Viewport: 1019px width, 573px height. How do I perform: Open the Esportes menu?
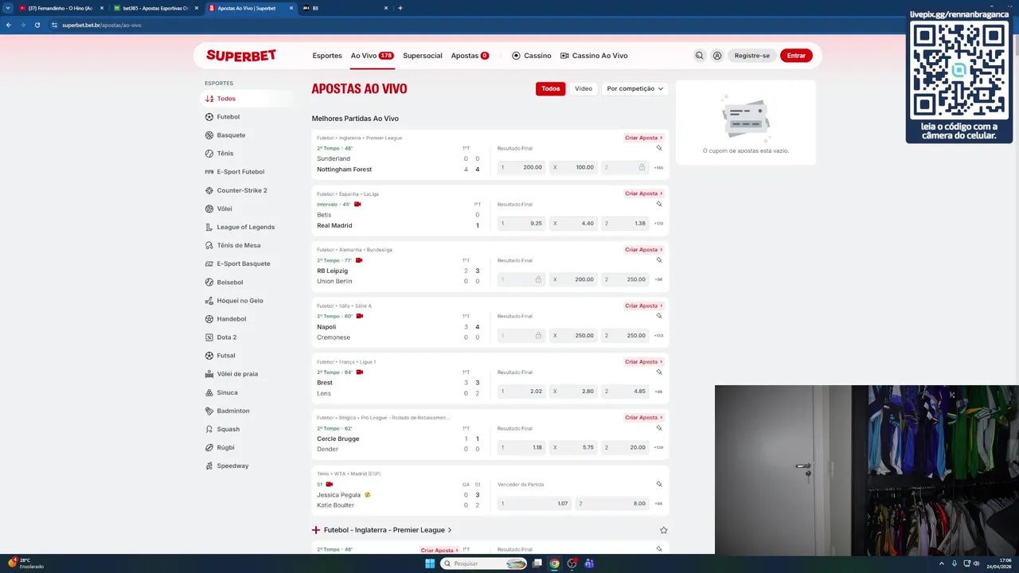pyautogui.click(x=327, y=56)
